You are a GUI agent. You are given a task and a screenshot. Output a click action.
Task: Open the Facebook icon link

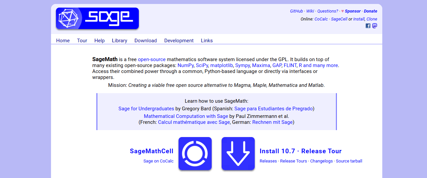[368, 26]
